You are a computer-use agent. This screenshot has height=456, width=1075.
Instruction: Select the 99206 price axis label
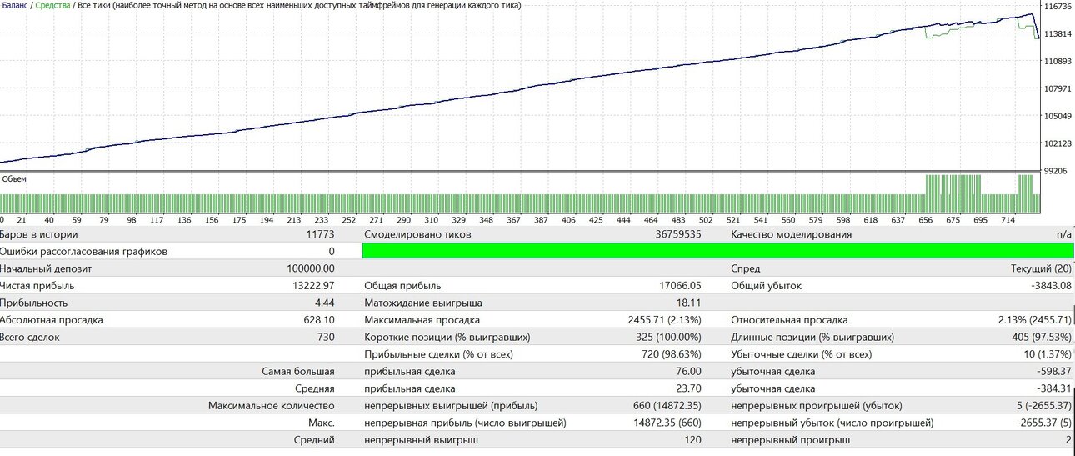click(1057, 170)
